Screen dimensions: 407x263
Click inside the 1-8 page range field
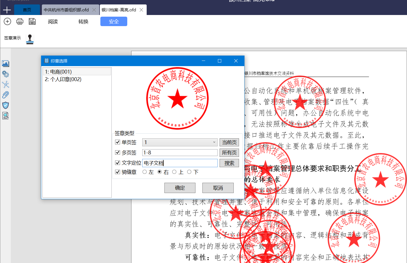(x=180, y=152)
